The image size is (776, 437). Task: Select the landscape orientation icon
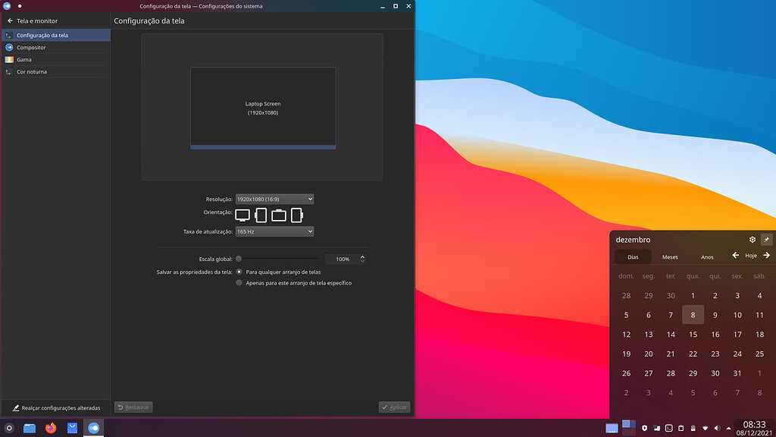pos(242,215)
